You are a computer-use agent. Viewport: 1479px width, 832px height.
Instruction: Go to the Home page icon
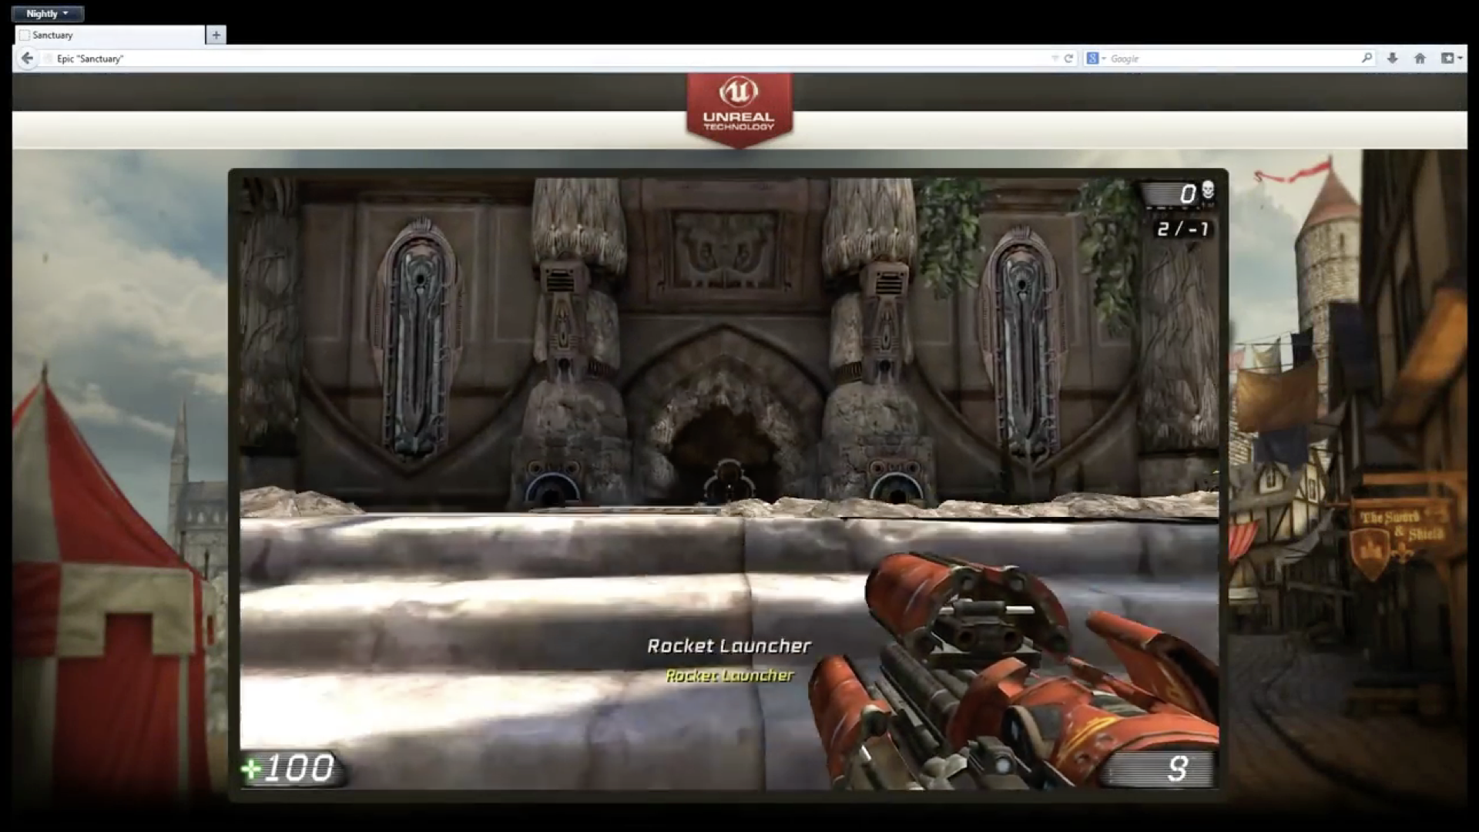(x=1420, y=59)
